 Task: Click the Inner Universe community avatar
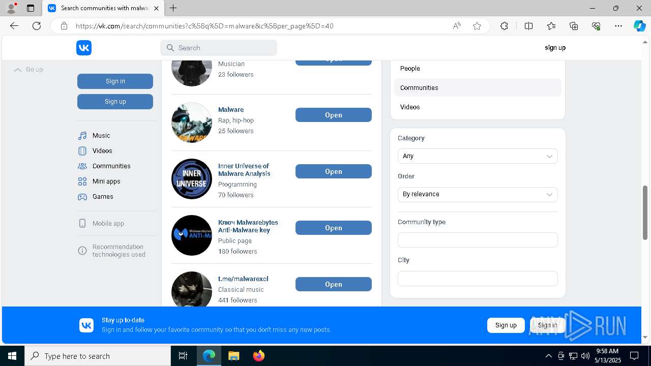[192, 179]
